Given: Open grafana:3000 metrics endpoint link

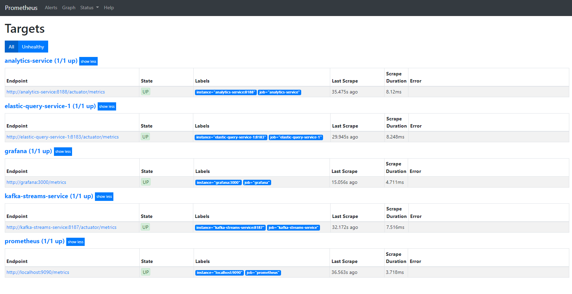Looking at the screenshot, I should pos(36,182).
